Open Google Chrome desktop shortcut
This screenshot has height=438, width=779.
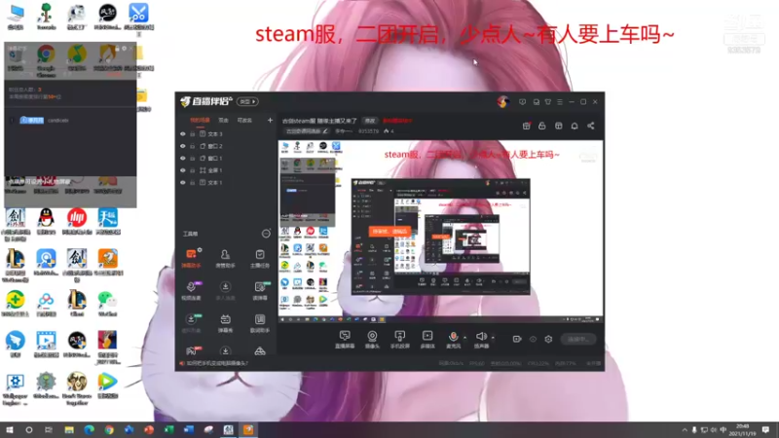click(46, 61)
